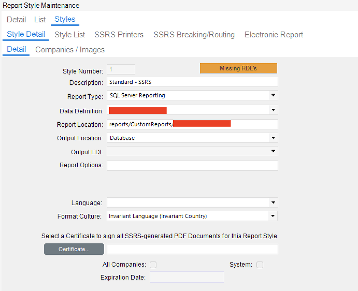Switch to the SSRS Breaking/Routing tab
Viewport: 358px width, 291px height.
tap(194, 35)
